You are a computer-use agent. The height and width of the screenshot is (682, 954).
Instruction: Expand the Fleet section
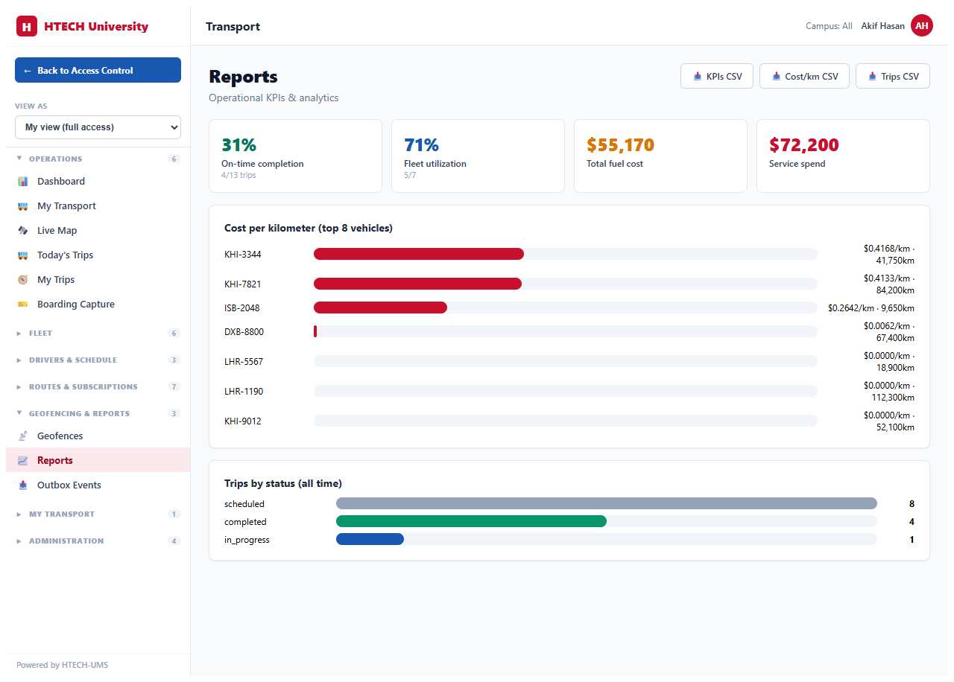click(98, 334)
